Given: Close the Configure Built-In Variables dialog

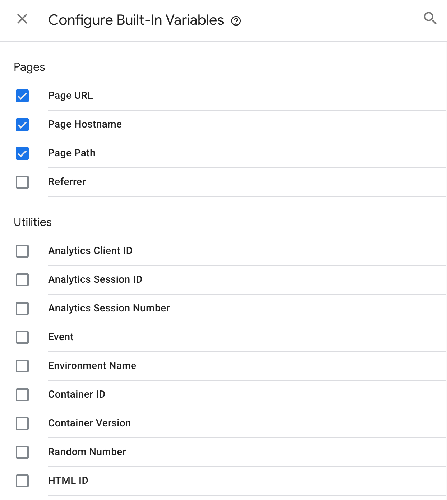Looking at the screenshot, I should [x=22, y=19].
